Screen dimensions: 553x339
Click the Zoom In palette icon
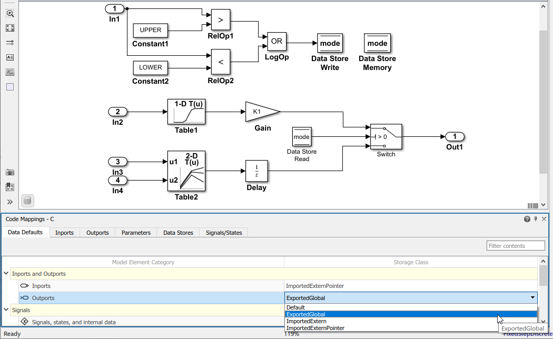click(x=10, y=13)
